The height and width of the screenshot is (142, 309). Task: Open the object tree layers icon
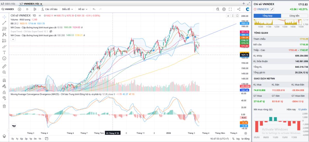[4, 136]
